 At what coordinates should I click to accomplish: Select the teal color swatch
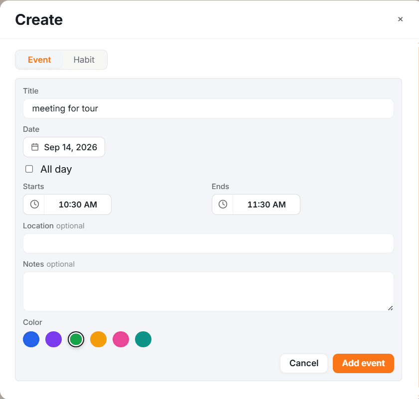(143, 339)
